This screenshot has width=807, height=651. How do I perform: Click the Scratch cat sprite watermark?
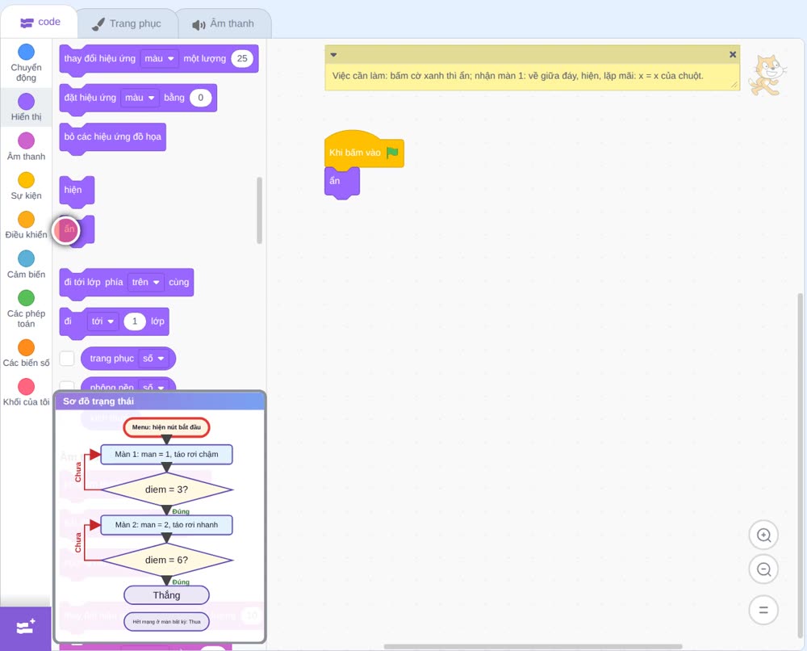click(767, 75)
